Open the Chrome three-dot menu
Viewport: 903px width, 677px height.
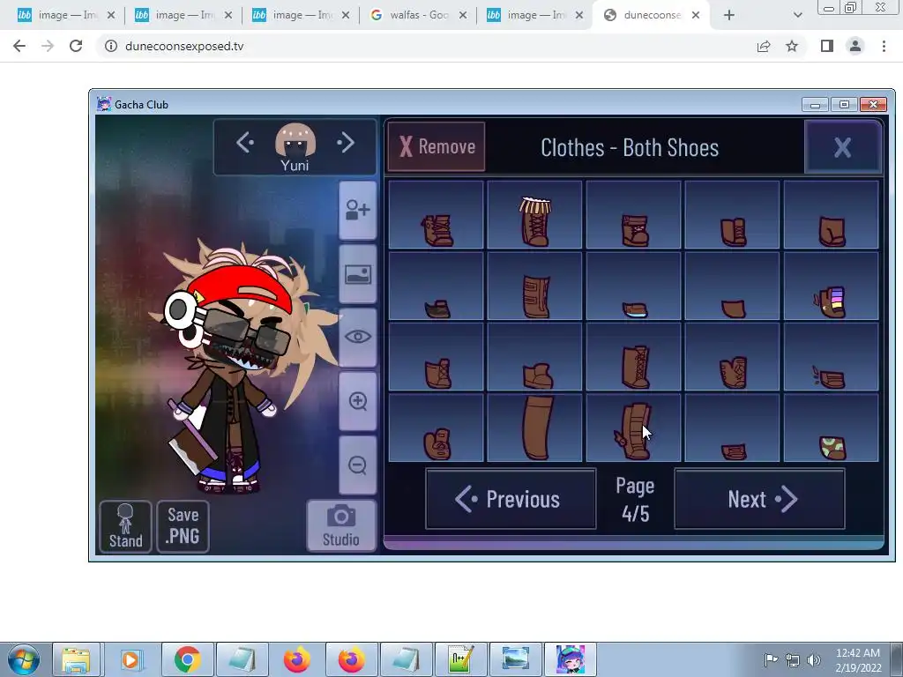884,46
